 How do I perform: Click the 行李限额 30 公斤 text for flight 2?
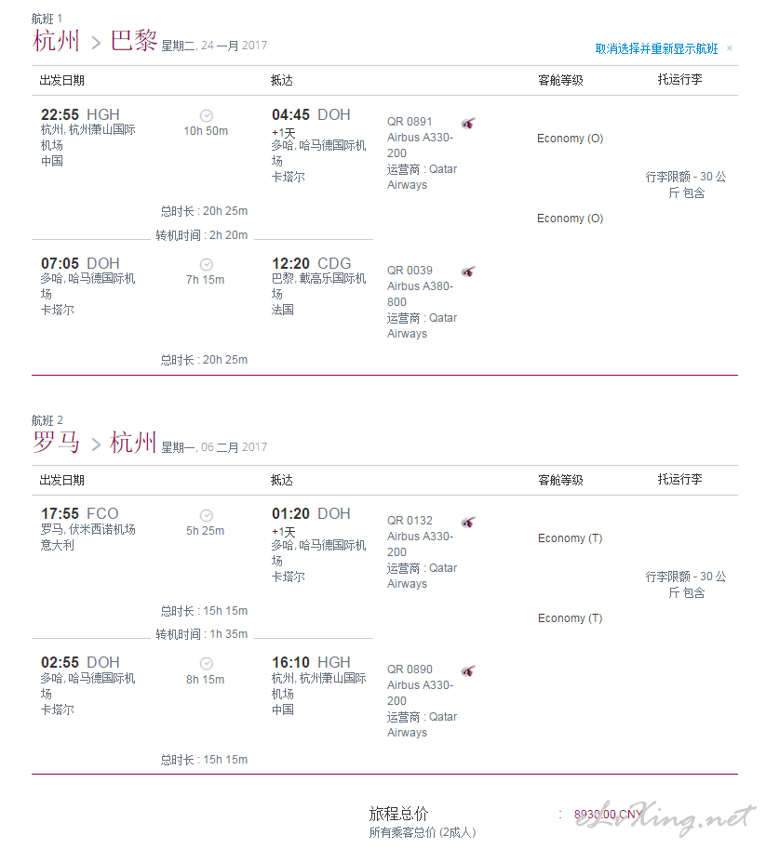(686, 584)
